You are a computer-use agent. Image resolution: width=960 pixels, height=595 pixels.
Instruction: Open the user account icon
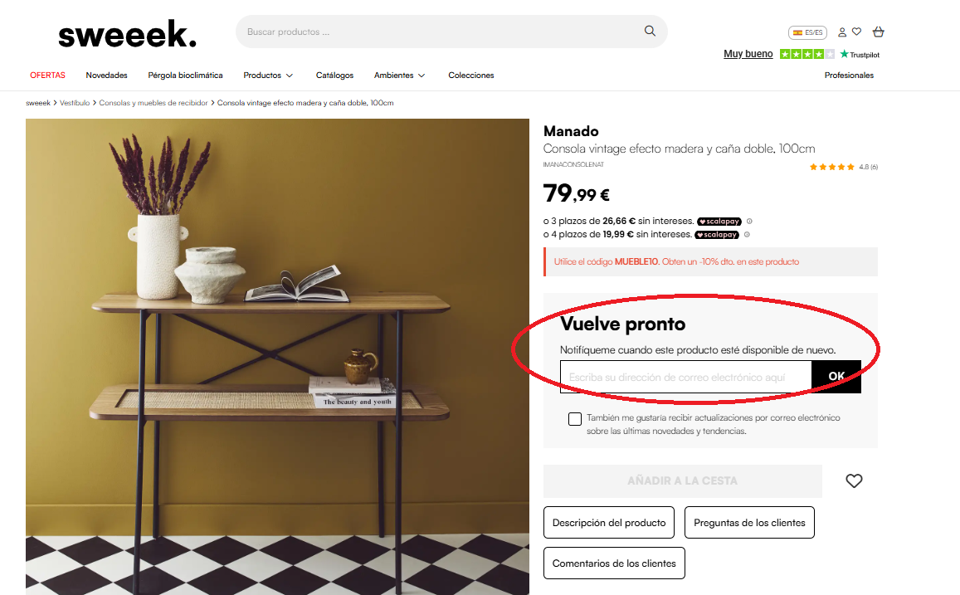point(842,32)
